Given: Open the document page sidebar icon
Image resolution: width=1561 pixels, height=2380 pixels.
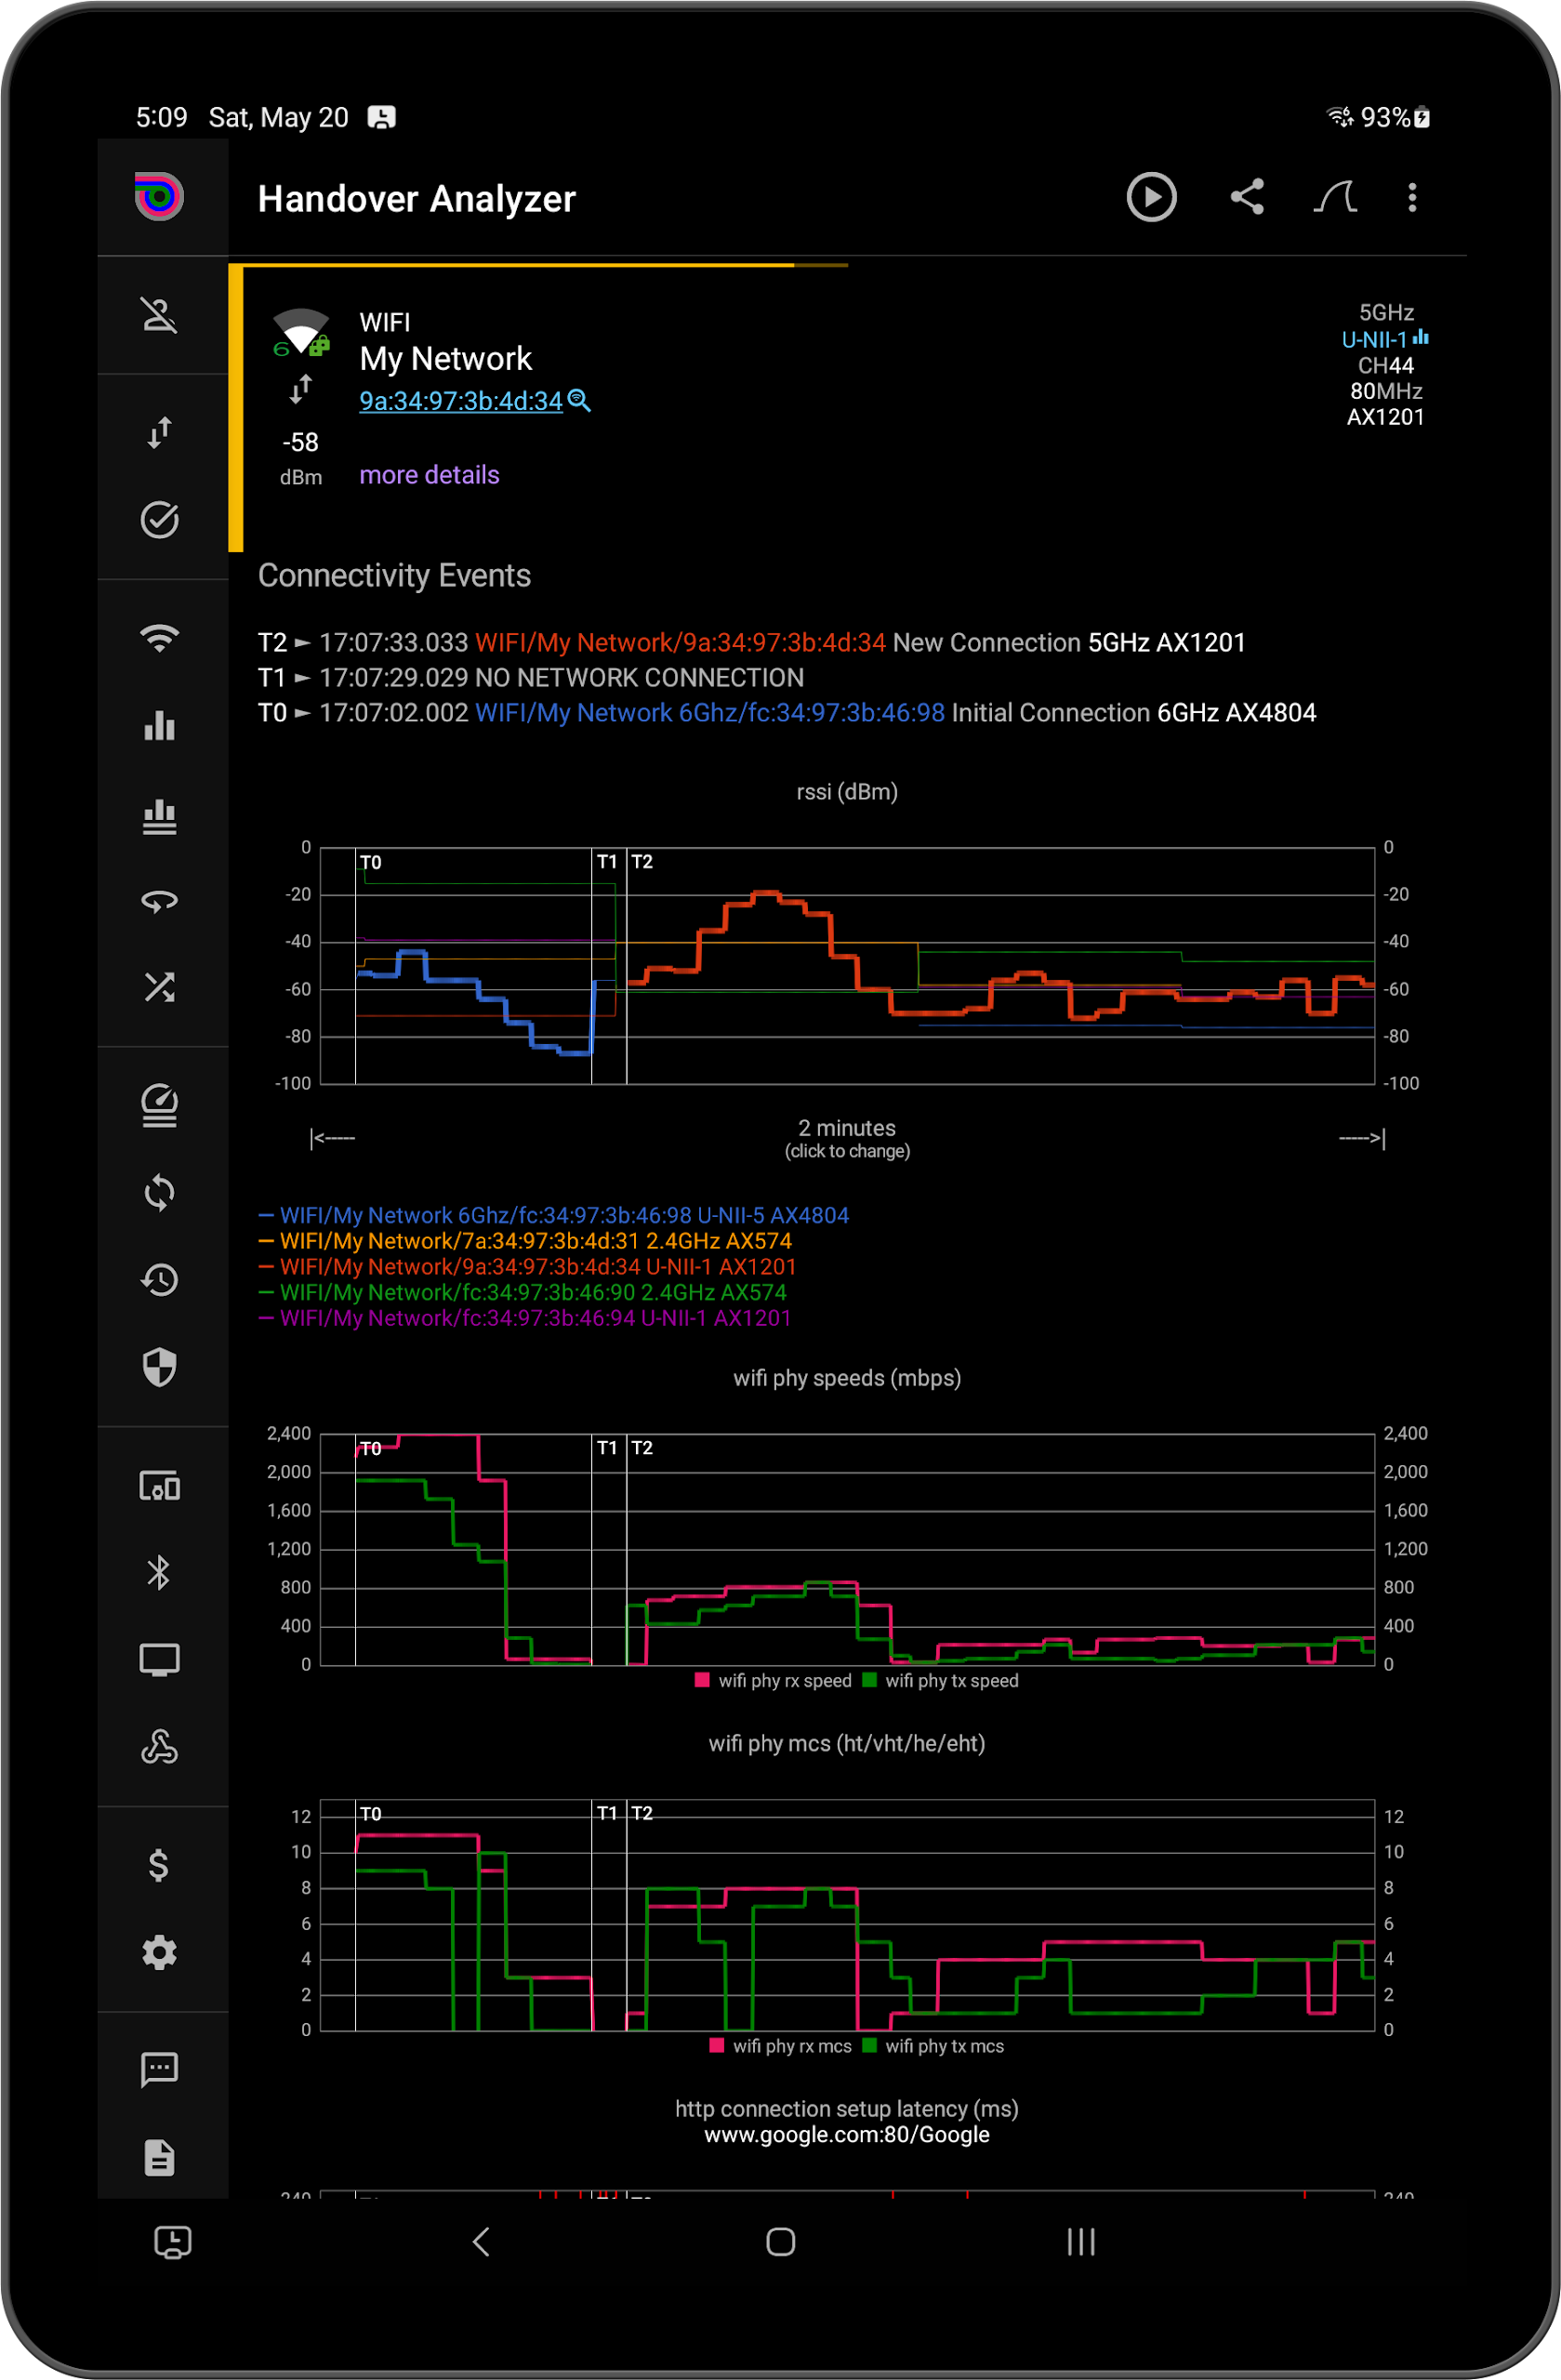Looking at the screenshot, I should 160,2158.
